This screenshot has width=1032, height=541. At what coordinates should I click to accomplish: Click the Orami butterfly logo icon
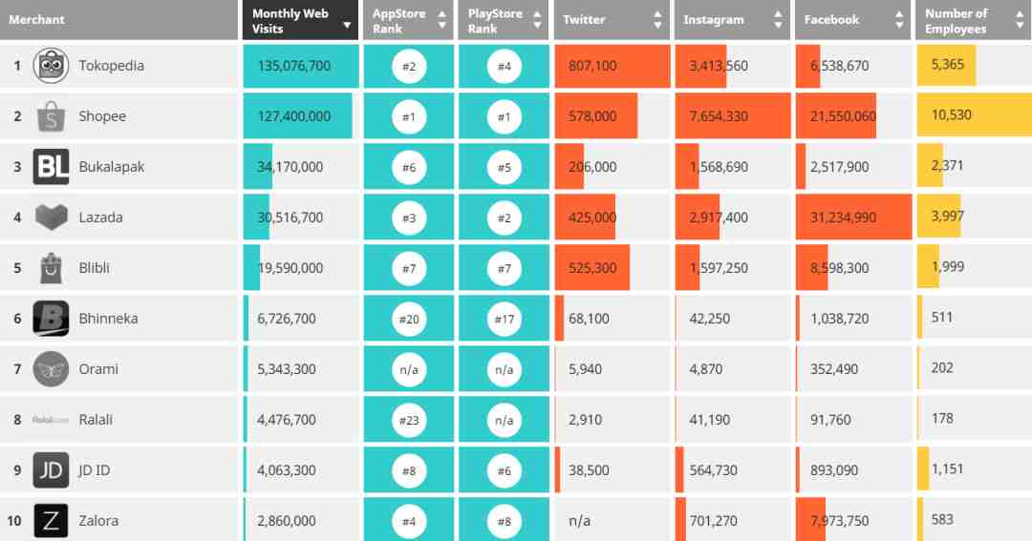point(51,368)
